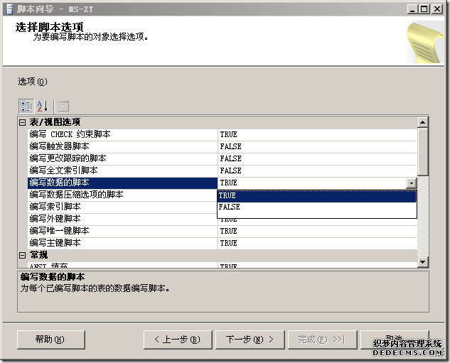Click the property pages icon in the toolbar
450x363 pixels.
point(63,106)
